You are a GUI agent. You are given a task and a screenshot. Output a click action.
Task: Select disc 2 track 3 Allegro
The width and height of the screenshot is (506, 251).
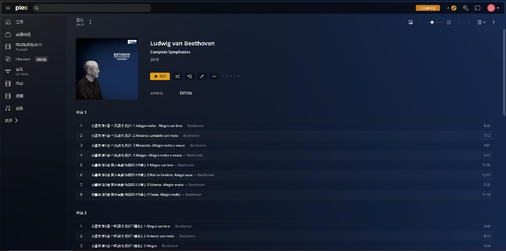pos(284,246)
